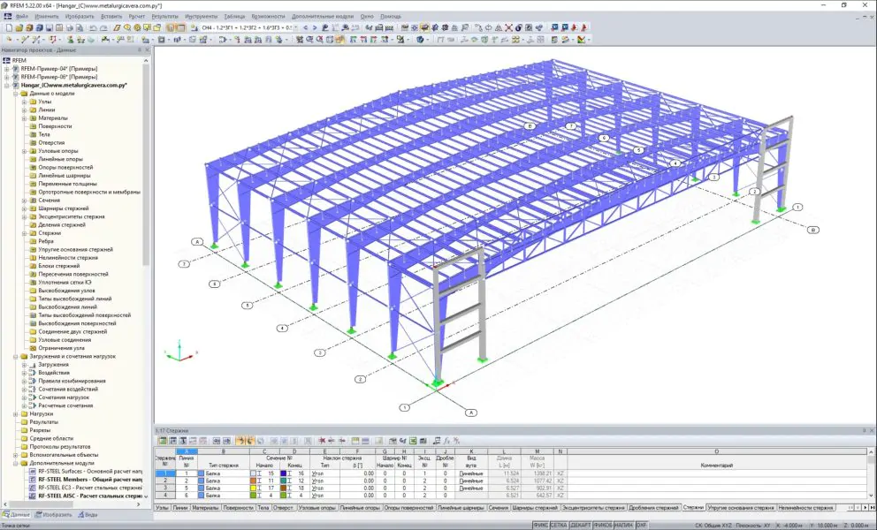Expand RFEM-Пример-04 project node
Screen dimensions: 877x530
point(7,69)
